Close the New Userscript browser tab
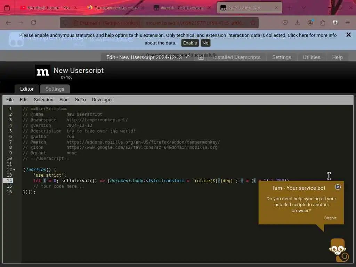 coord(276,8)
